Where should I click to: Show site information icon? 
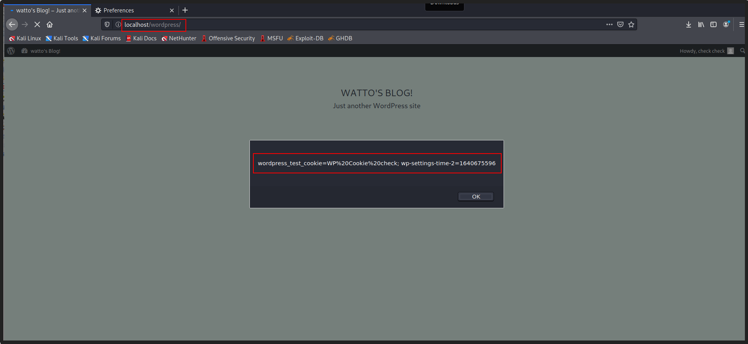click(x=118, y=24)
